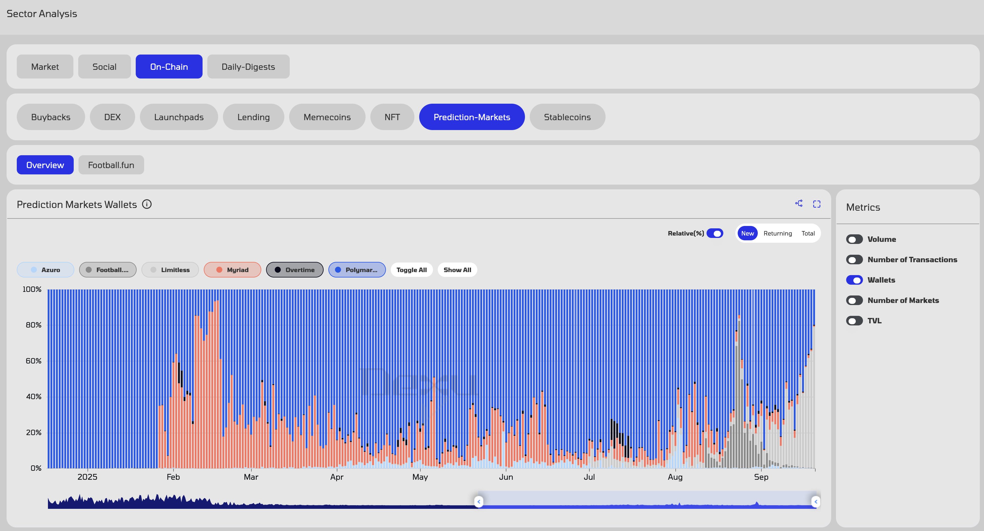The image size is (984, 531).
Task: Enable Number of Transactions metric
Action: tap(854, 260)
